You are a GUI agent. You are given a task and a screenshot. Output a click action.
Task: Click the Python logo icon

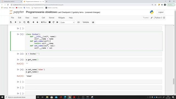point(152,12)
